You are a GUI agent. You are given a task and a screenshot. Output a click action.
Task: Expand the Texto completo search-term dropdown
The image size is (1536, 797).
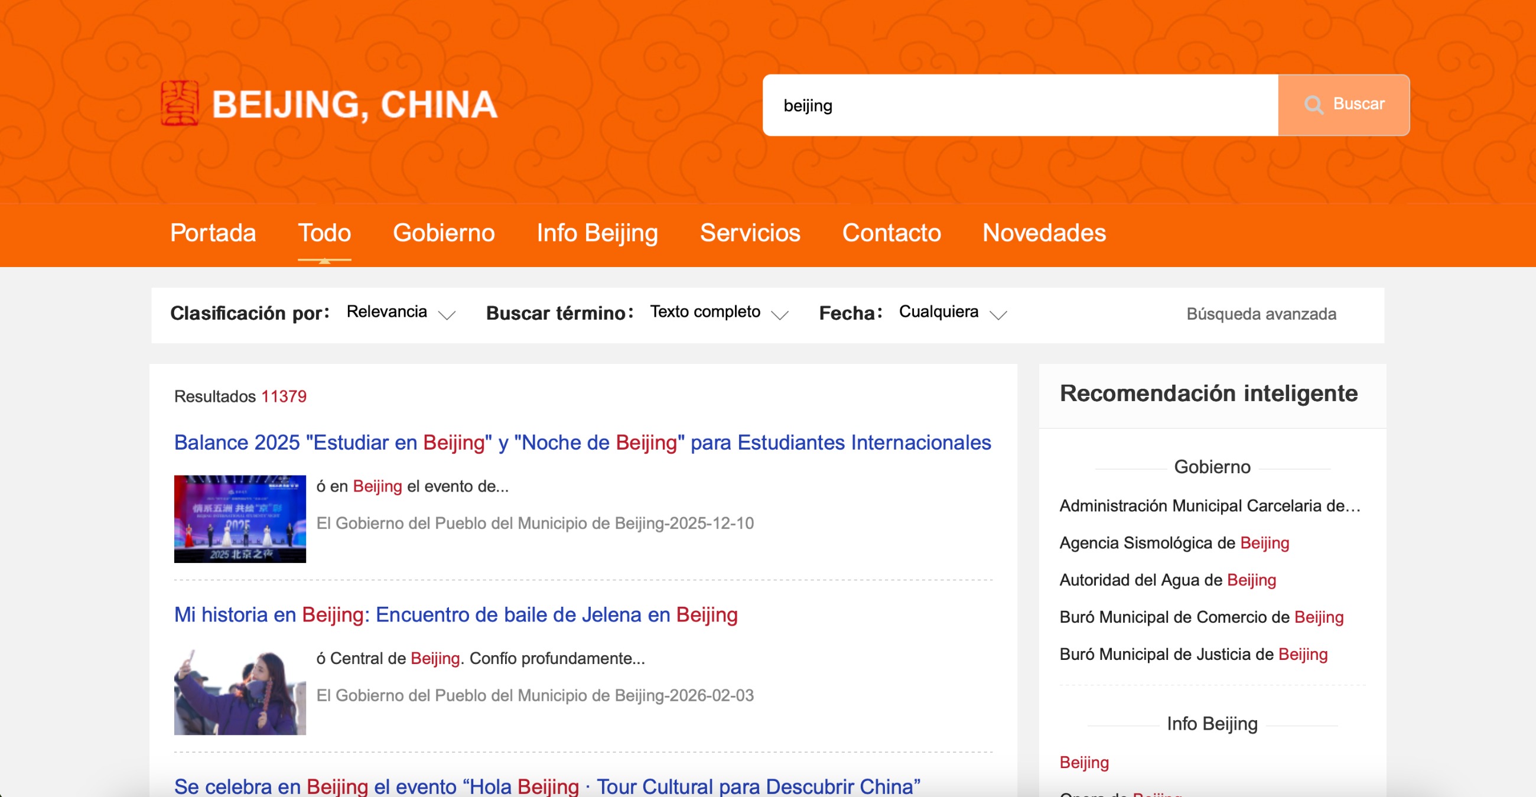point(718,313)
